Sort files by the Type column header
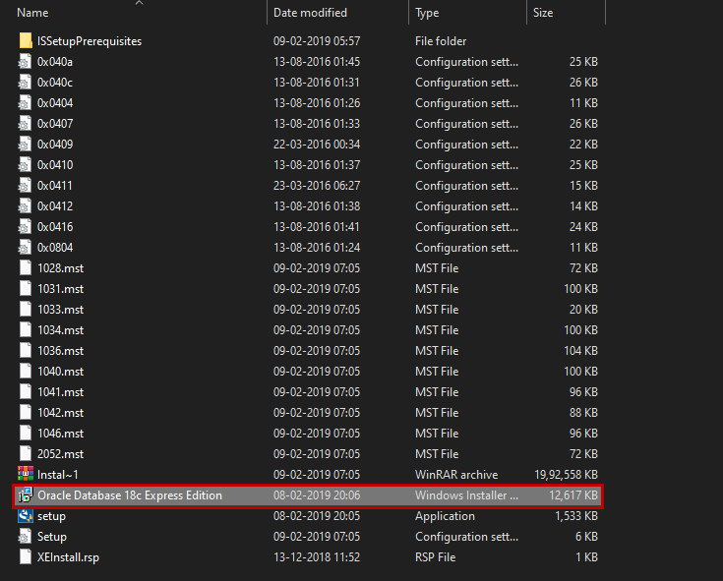The image size is (723, 581). [x=427, y=13]
